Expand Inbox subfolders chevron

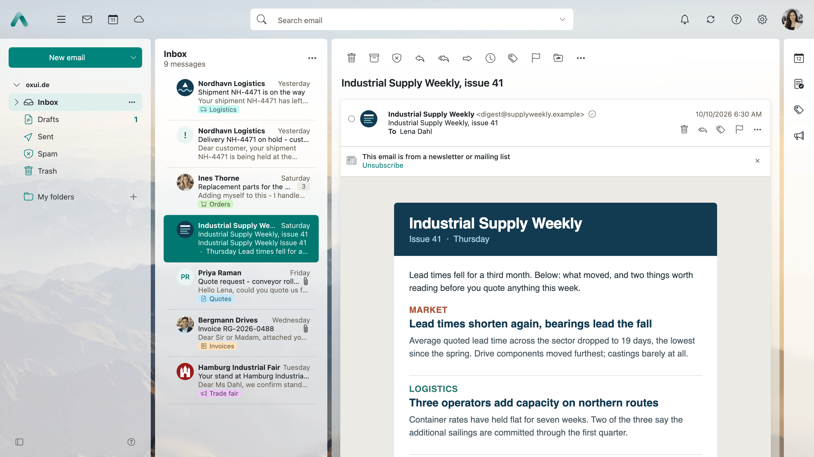click(x=17, y=102)
